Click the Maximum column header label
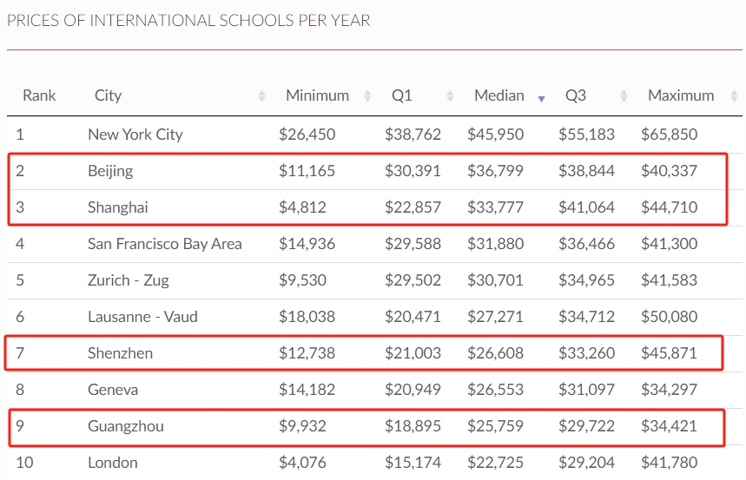This screenshot has height=480, width=746. pos(681,95)
